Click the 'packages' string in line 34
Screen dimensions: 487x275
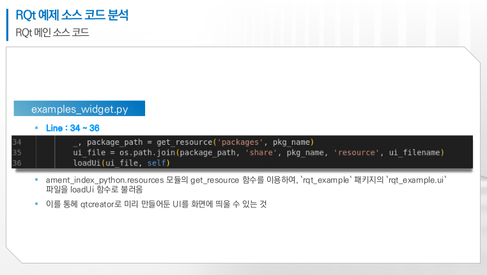(x=240, y=142)
